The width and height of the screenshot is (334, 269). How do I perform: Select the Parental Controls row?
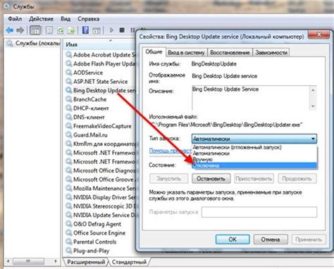click(x=91, y=242)
